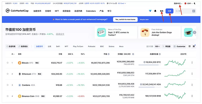
Task: Click the Binance Coin icon
Action: [20, 96]
